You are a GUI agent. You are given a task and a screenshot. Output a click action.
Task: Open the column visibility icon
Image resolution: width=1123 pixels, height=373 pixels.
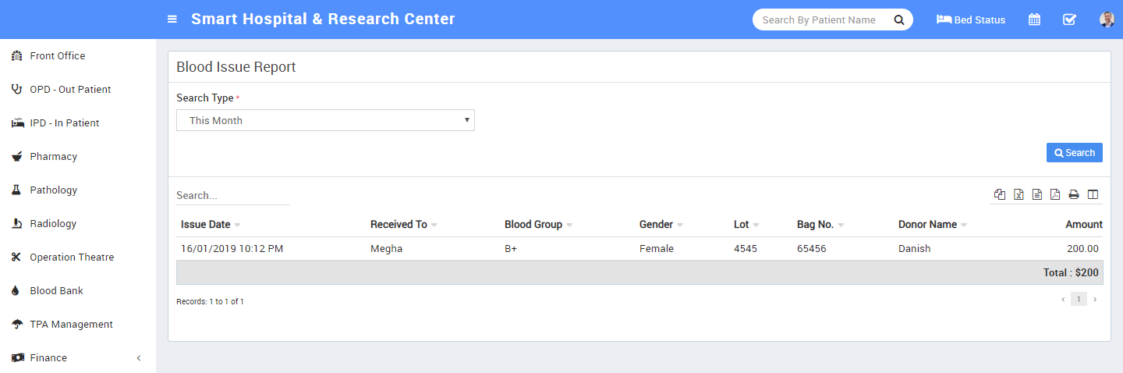1093,194
